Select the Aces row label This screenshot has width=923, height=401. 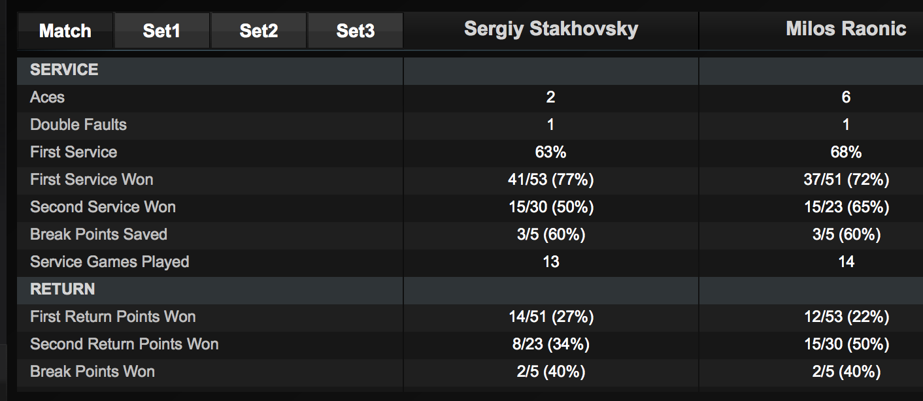47,97
